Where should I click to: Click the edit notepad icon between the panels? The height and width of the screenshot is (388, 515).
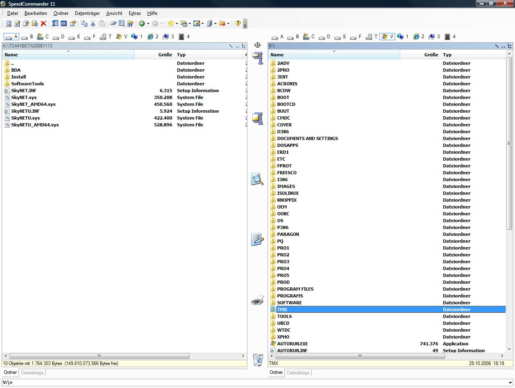257,239
